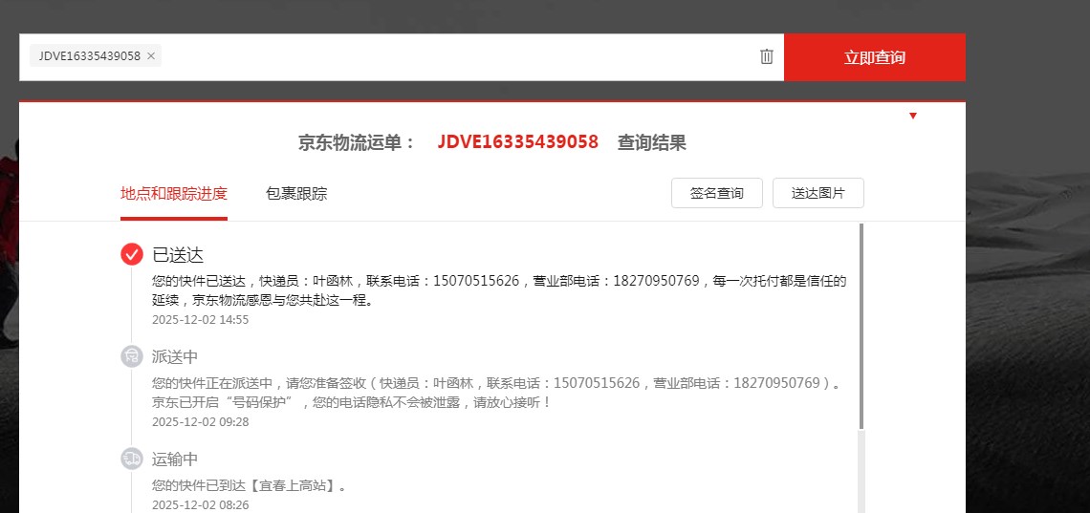View 送达图片 delivery photo
This screenshot has height=513, width=1090.
click(x=817, y=193)
